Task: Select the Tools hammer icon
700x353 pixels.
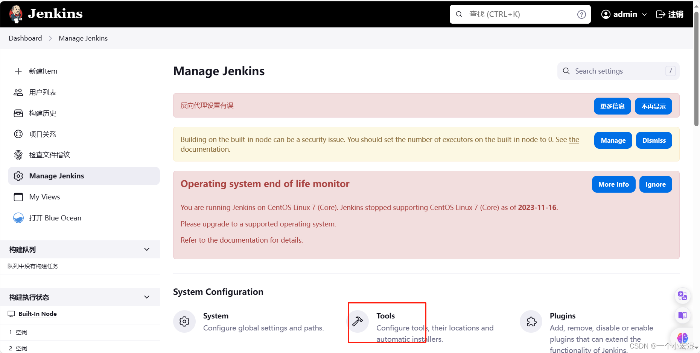Action: 358,321
